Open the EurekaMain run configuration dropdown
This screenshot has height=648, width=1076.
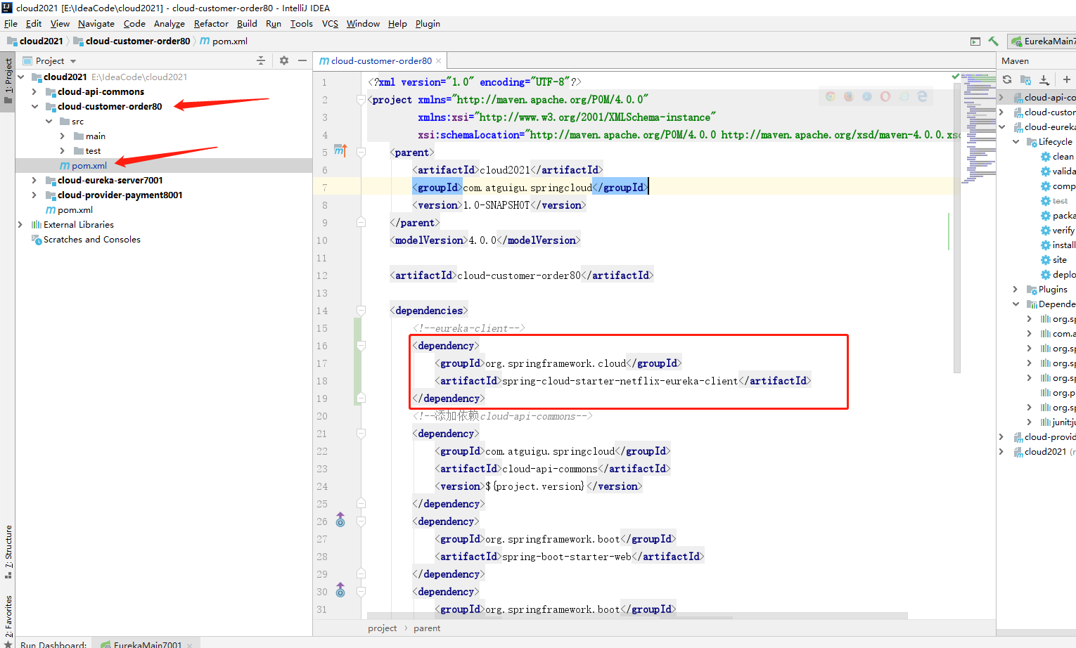pyautogui.click(x=1043, y=41)
